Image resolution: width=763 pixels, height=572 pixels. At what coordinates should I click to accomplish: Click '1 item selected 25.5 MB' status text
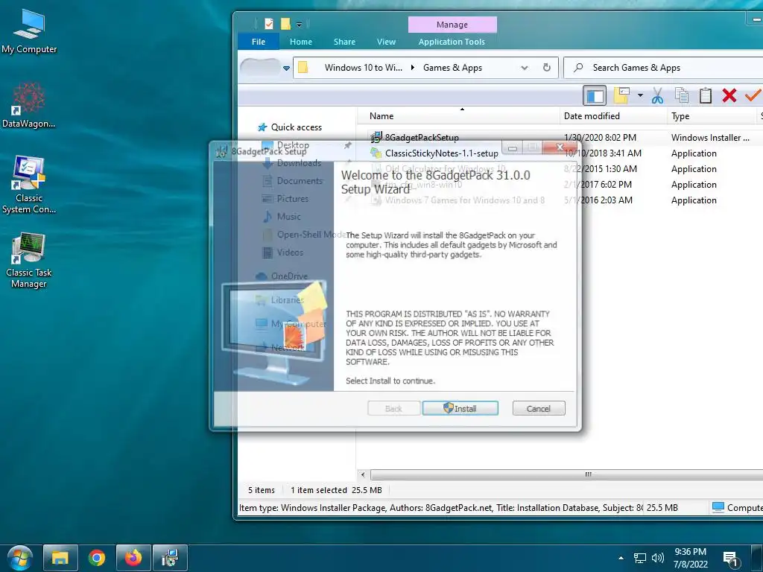pos(336,490)
